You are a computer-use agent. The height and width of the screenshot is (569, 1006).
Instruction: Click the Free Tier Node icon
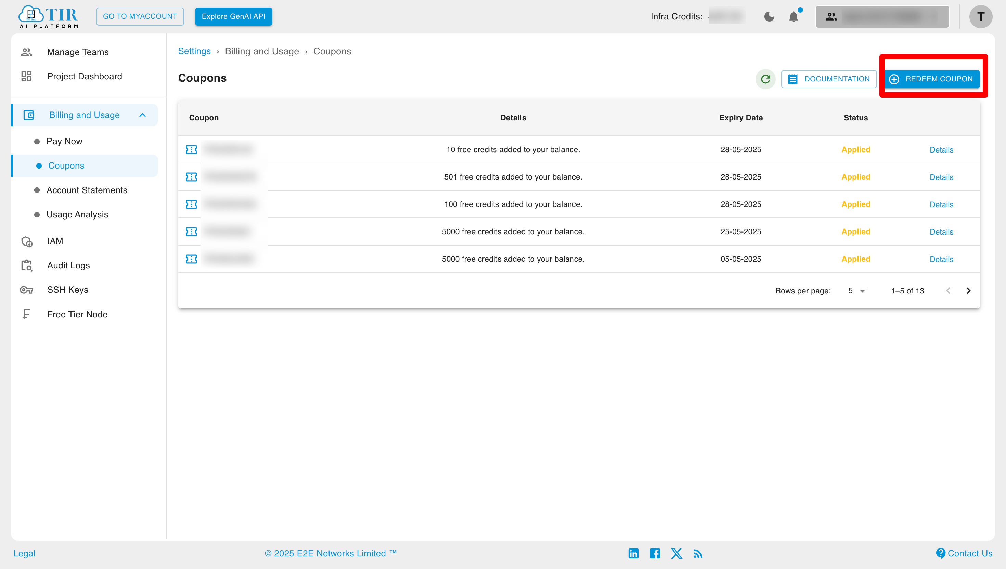(x=26, y=314)
